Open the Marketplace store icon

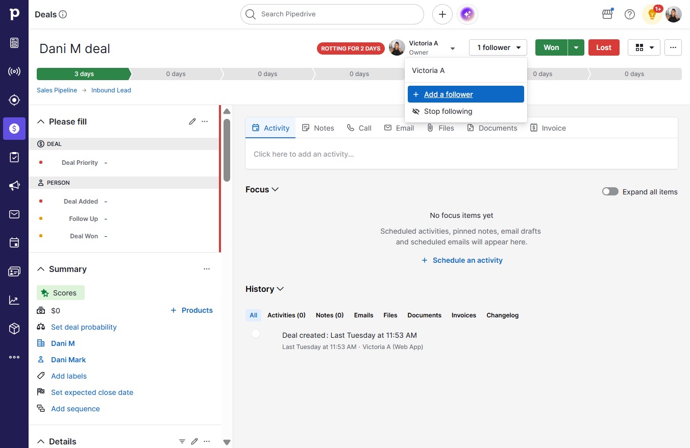tap(607, 14)
